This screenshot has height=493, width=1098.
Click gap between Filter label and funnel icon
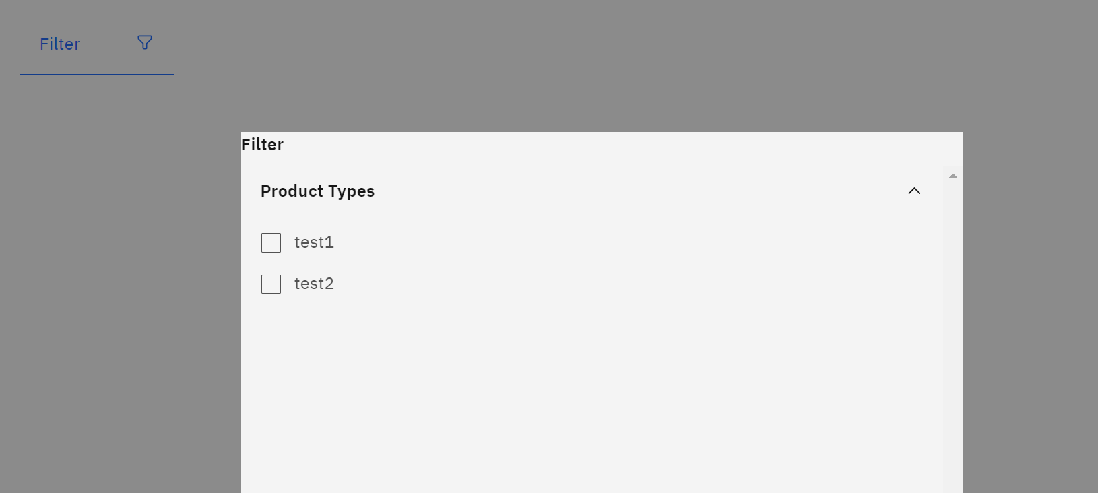(x=109, y=44)
